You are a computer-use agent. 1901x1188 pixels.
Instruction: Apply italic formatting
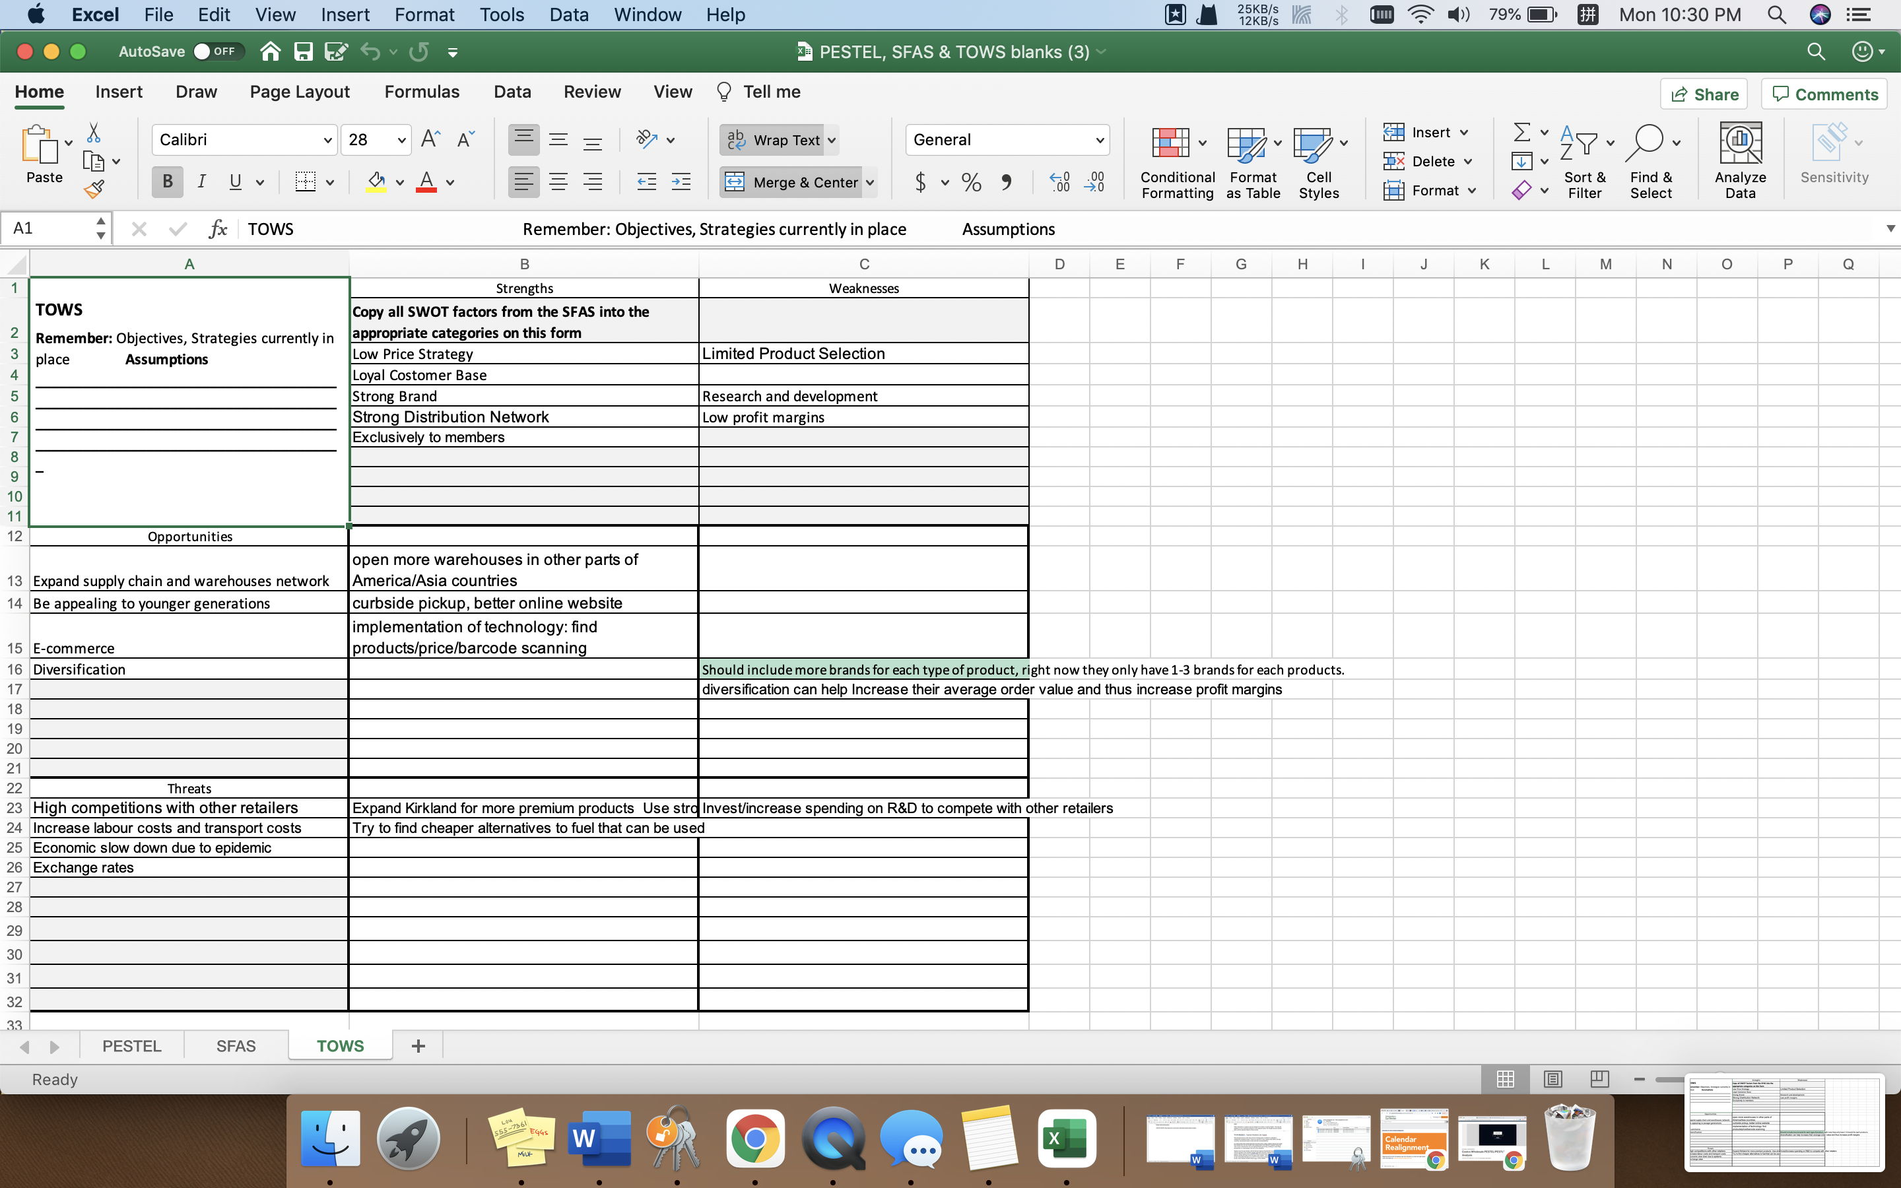click(201, 182)
